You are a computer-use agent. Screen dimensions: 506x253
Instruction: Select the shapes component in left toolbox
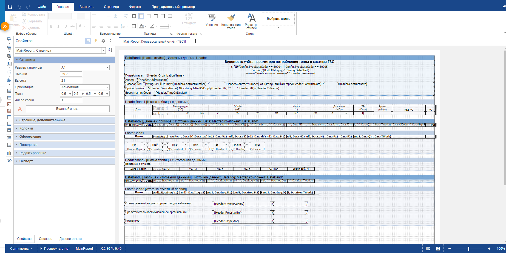tap(9, 72)
